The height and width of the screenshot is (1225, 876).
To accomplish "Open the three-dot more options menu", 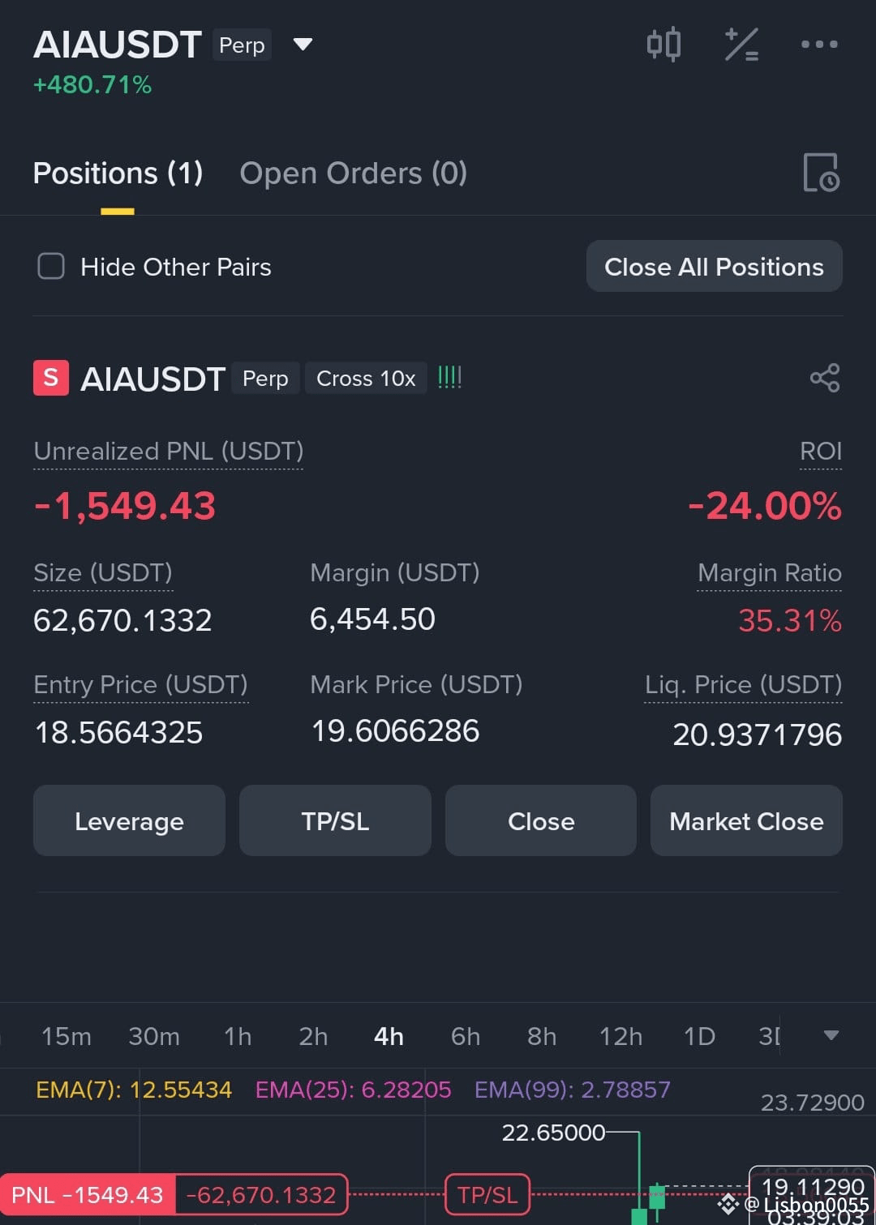I will click(819, 45).
